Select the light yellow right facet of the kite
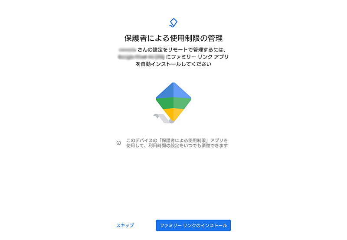Viewport: 347px width, 240px height. (178, 114)
